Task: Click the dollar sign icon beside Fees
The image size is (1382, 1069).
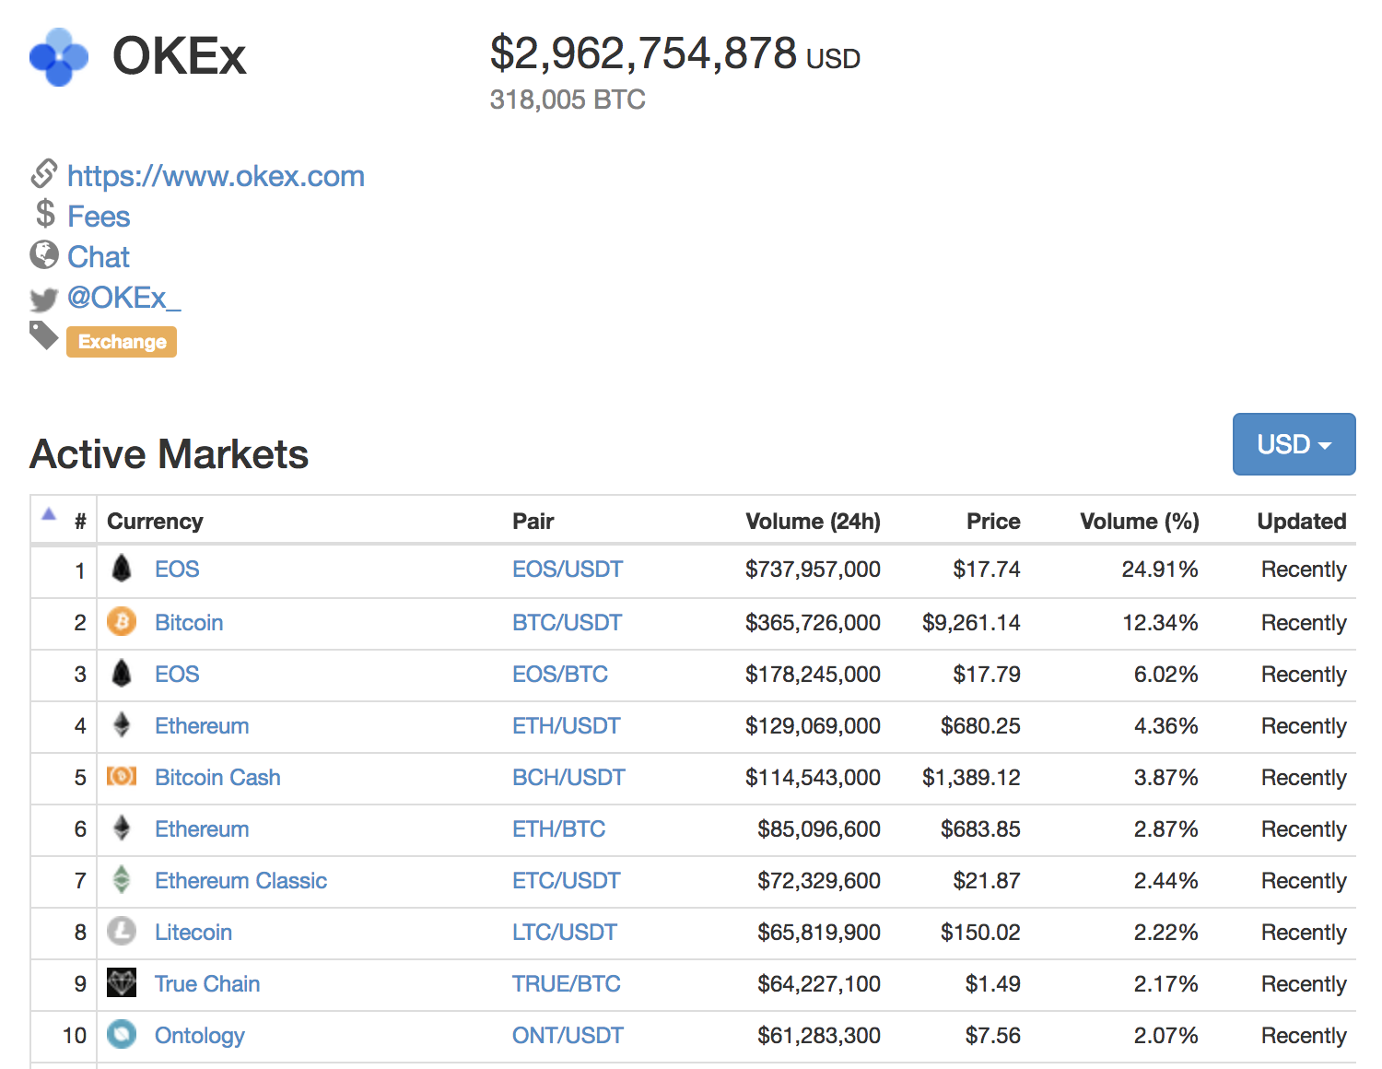Action: [x=45, y=214]
